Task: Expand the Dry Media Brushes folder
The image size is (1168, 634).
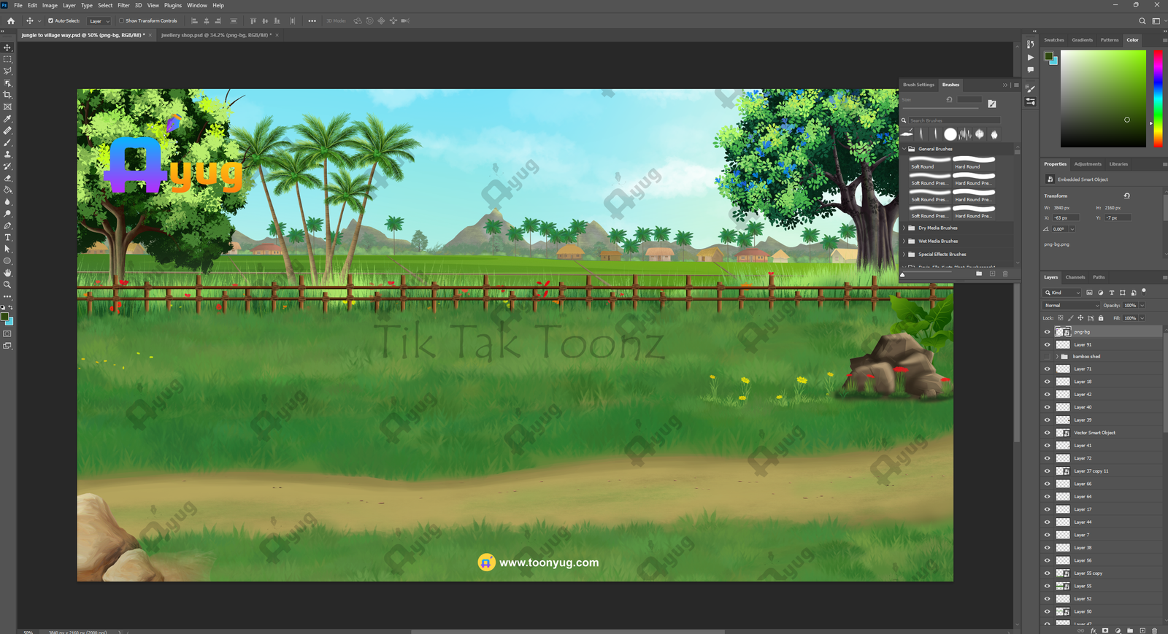Action: [904, 228]
